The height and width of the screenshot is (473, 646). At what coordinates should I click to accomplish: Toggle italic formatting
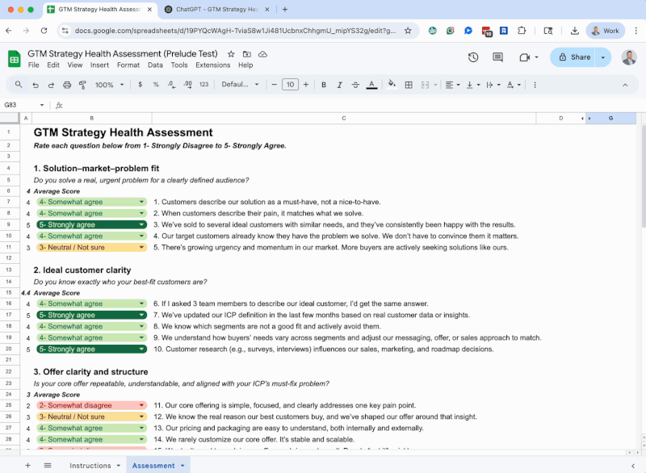[339, 85]
